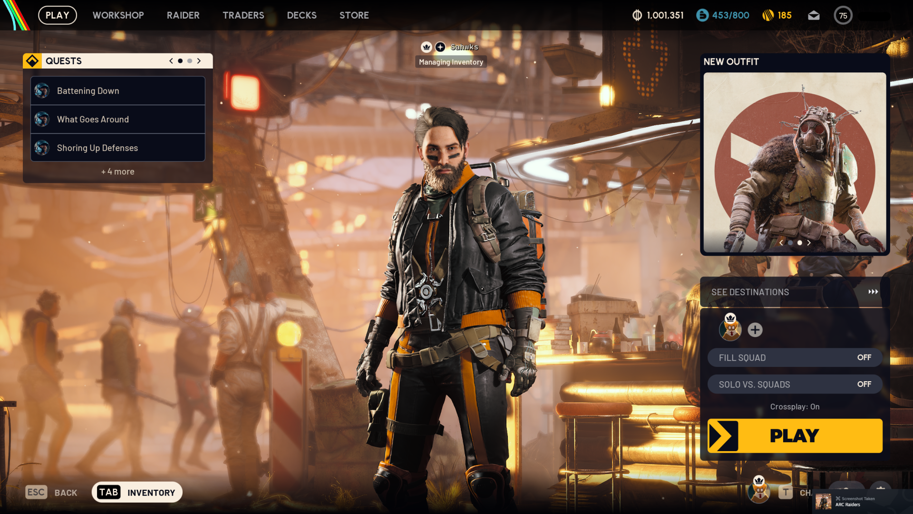
Task: Show previous New Outfit slide
Action: (781, 243)
